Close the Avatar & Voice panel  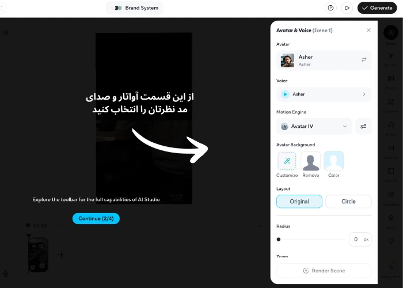[x=368, y=31]
